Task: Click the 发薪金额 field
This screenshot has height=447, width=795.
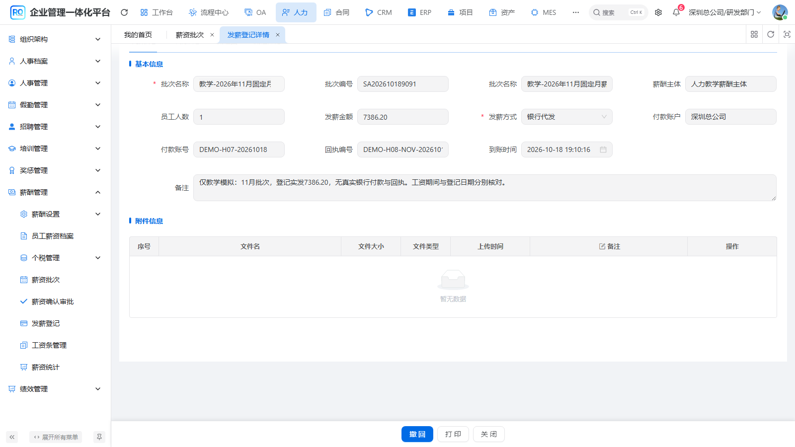Action: 403,117
